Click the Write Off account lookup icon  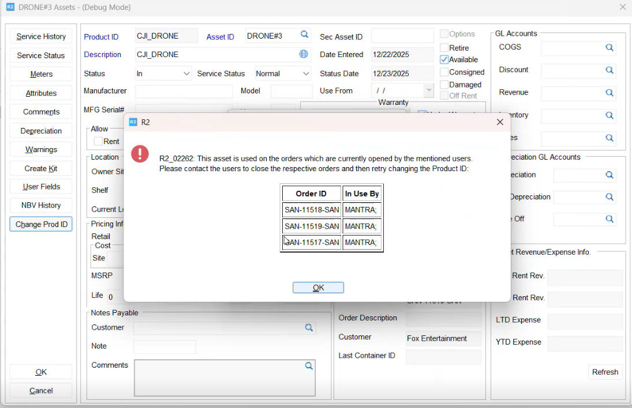[609, 220]
